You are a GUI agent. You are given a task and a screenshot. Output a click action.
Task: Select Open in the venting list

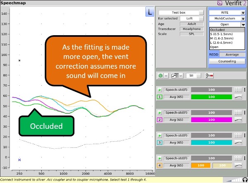(x=227, y=47)
